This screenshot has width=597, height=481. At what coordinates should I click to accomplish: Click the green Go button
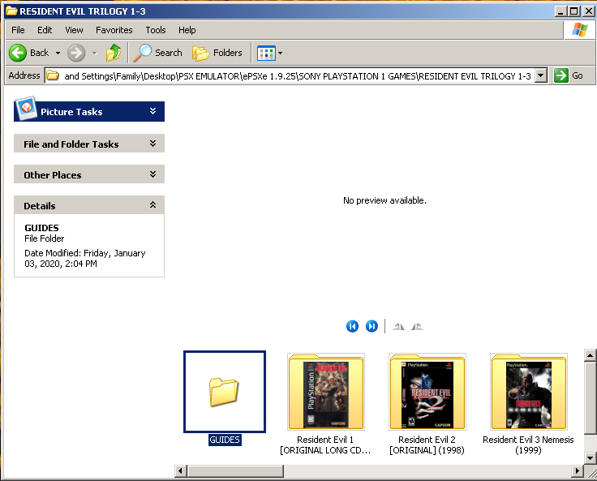[569, 75]
